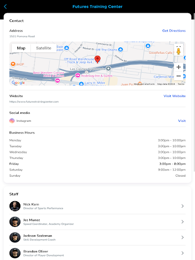Open Jackson Sodeman profile photo
The width and height of the screenshot is (195, 260).
pyautogui.click(x=15, y=238)
